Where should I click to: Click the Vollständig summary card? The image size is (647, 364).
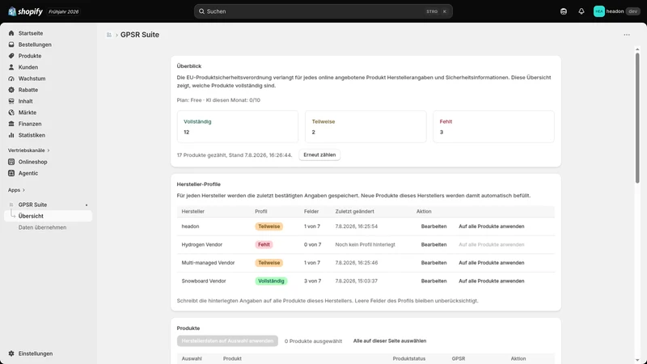pyautogui.click(x=238, y=127)
